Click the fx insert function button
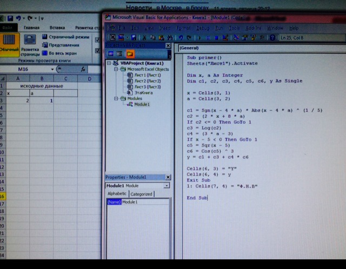 click(83, 70)
